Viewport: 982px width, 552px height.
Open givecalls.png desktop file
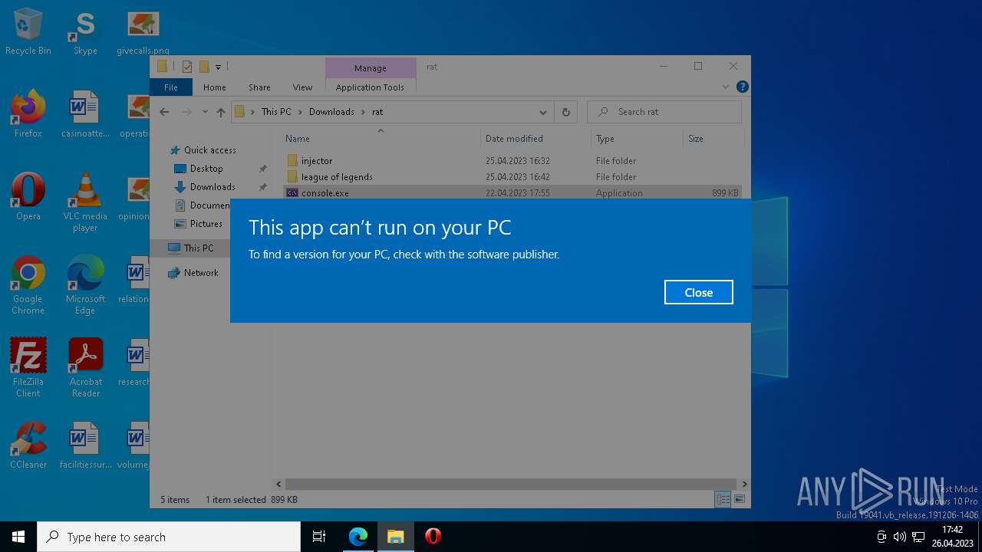tap(143, 32)
